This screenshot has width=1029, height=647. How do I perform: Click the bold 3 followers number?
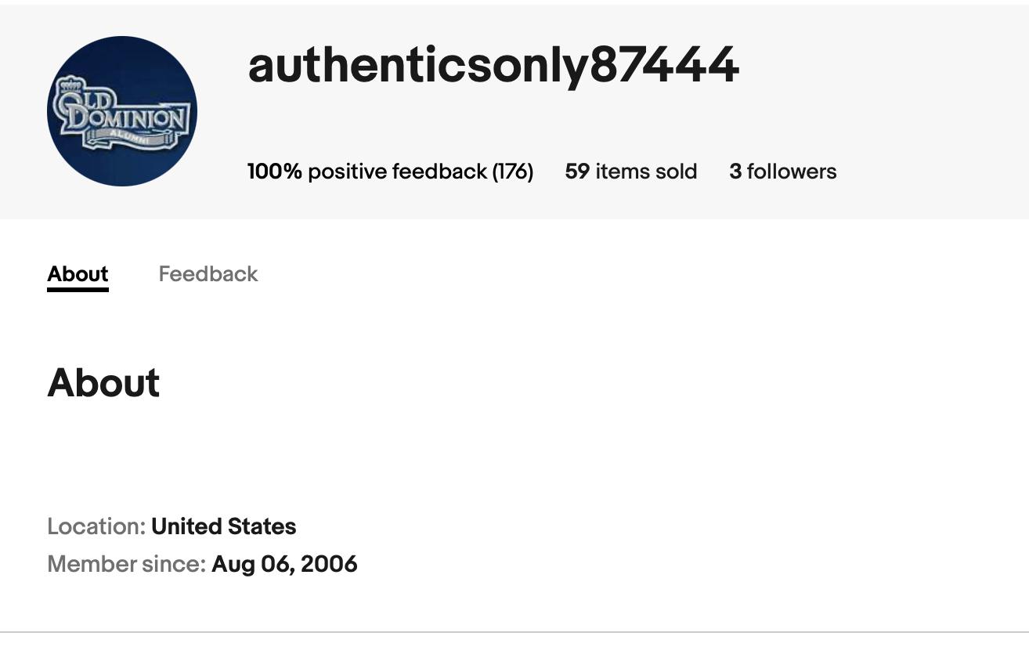point(735,172)
